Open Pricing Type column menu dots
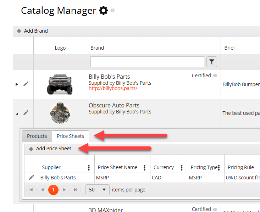260x212 pixels. tap(219, 168)
